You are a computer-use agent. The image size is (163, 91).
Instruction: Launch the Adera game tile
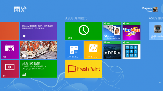pyautogui.click(x=112, y=50)
